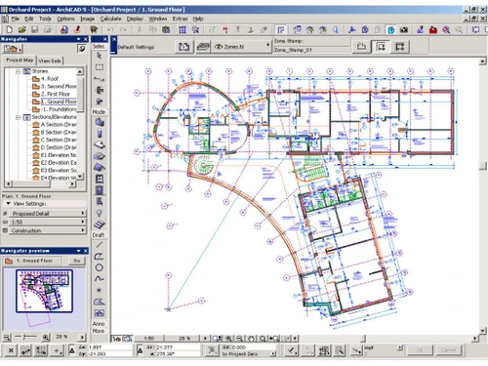Click the 1:50 scale button below drawing
488x366 pixels.
pyautogui.click(x=149, y=339)
